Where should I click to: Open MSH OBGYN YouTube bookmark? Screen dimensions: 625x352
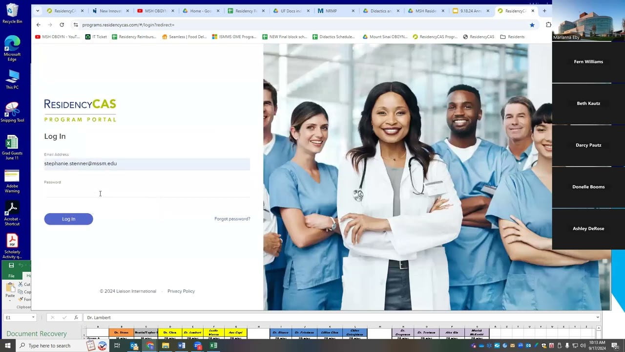coord(57,37)
